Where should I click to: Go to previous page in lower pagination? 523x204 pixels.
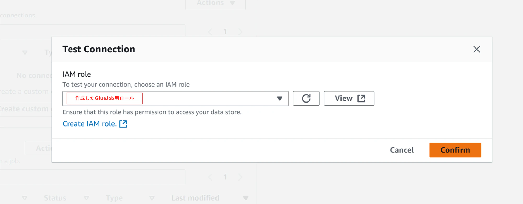[210, 177]
